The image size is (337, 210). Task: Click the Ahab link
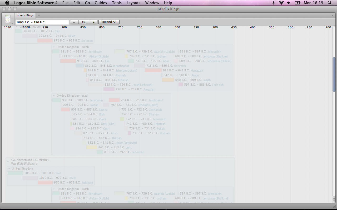pos(114,133)
